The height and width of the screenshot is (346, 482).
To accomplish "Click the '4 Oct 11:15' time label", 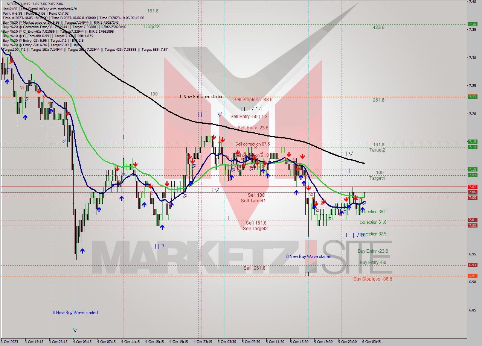I will (130, 341).
